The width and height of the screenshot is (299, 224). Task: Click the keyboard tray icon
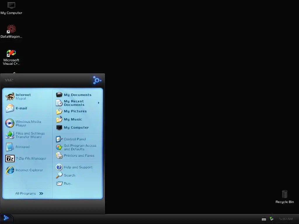coord(264,219)
